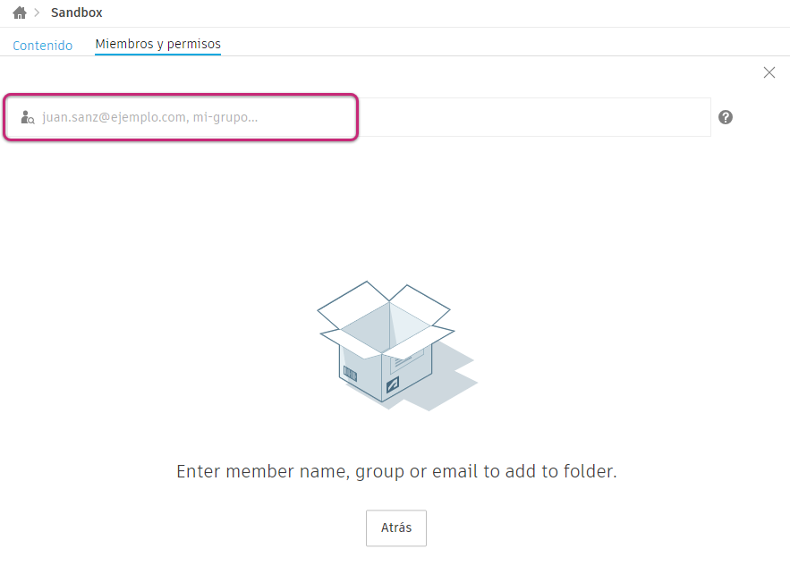The width and height of the screenshot is (790, 574).
Task: Click the 'Enter member name' message
Action: tap(396, 471)
